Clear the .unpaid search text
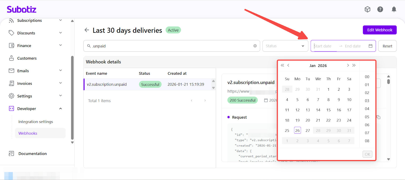 click(255, 46)
